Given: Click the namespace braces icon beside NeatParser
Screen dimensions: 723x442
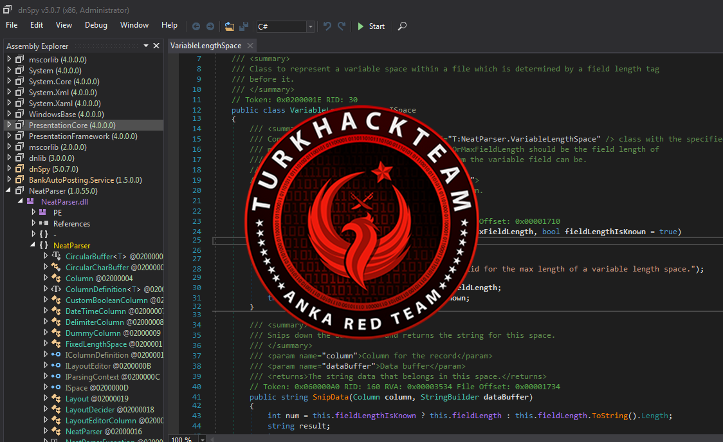Looking at the screenshot, I should (x=44, y=246).
